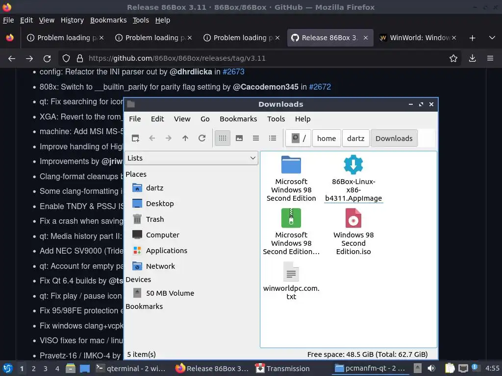502x376 pixels.
Task: Click eject icon beside 50 MB Volume
Action: pos(137,293)
